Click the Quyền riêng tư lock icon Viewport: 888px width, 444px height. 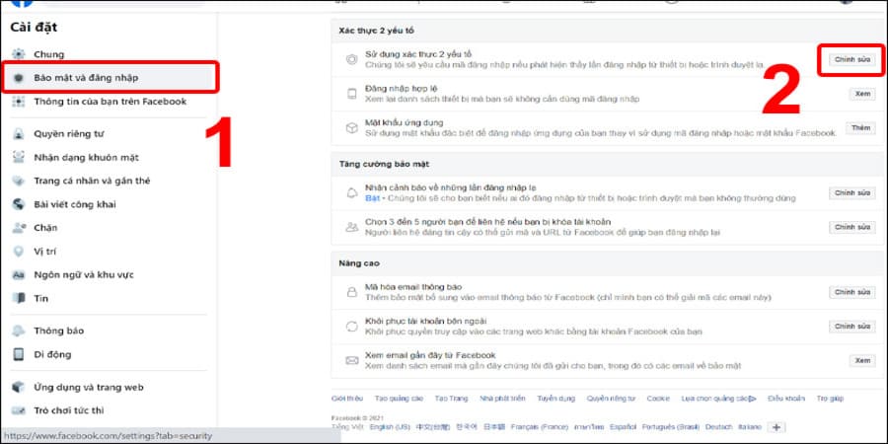(x=19, y=134)
